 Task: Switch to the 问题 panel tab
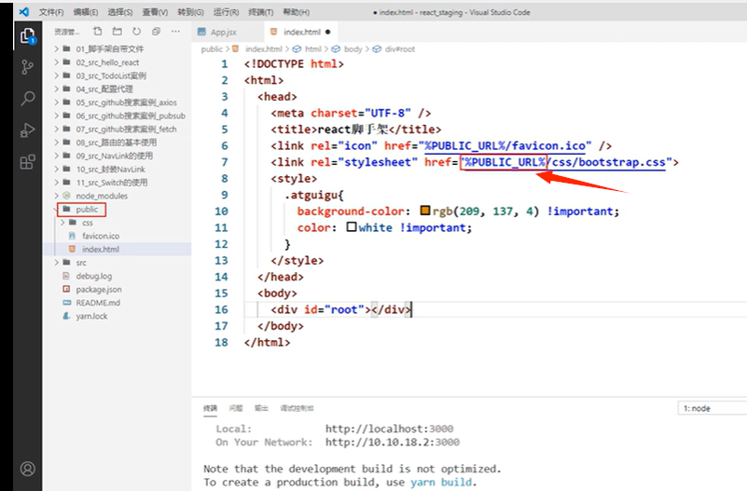[x=235, y=408]
